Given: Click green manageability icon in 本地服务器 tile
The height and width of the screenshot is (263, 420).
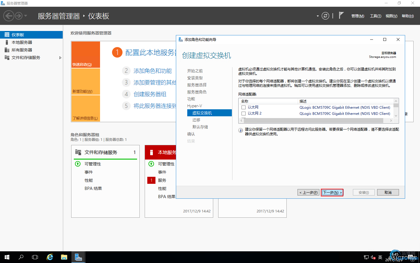Looking at the screenshot, I should 151,164.
